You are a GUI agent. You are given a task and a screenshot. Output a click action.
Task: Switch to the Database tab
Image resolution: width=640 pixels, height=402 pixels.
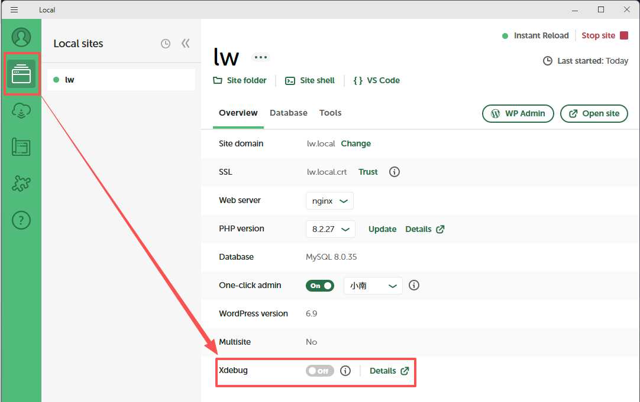point(289,113)
